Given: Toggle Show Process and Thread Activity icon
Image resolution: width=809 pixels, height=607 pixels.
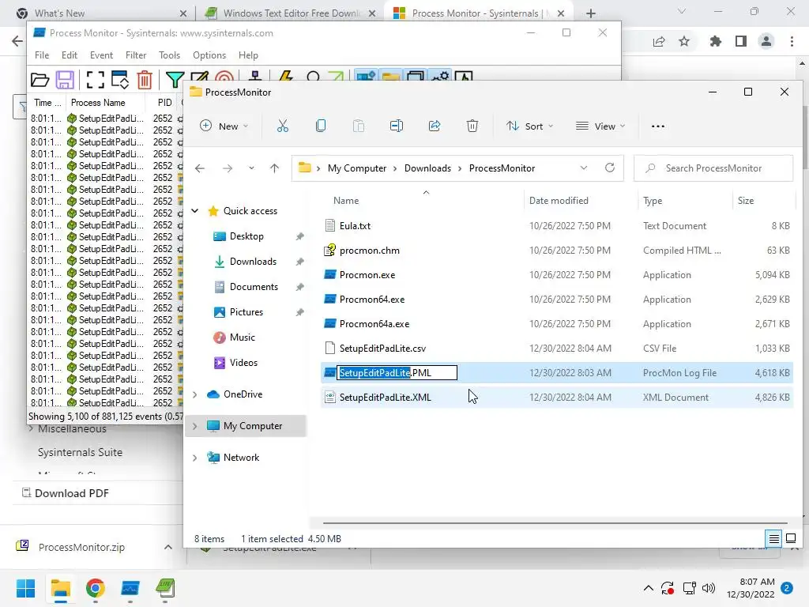Looking at the screenshot, I should click(x=440, y=77).
